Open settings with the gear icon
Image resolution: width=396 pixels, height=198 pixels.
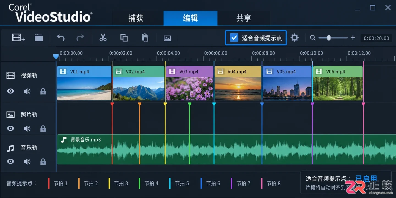295,38
